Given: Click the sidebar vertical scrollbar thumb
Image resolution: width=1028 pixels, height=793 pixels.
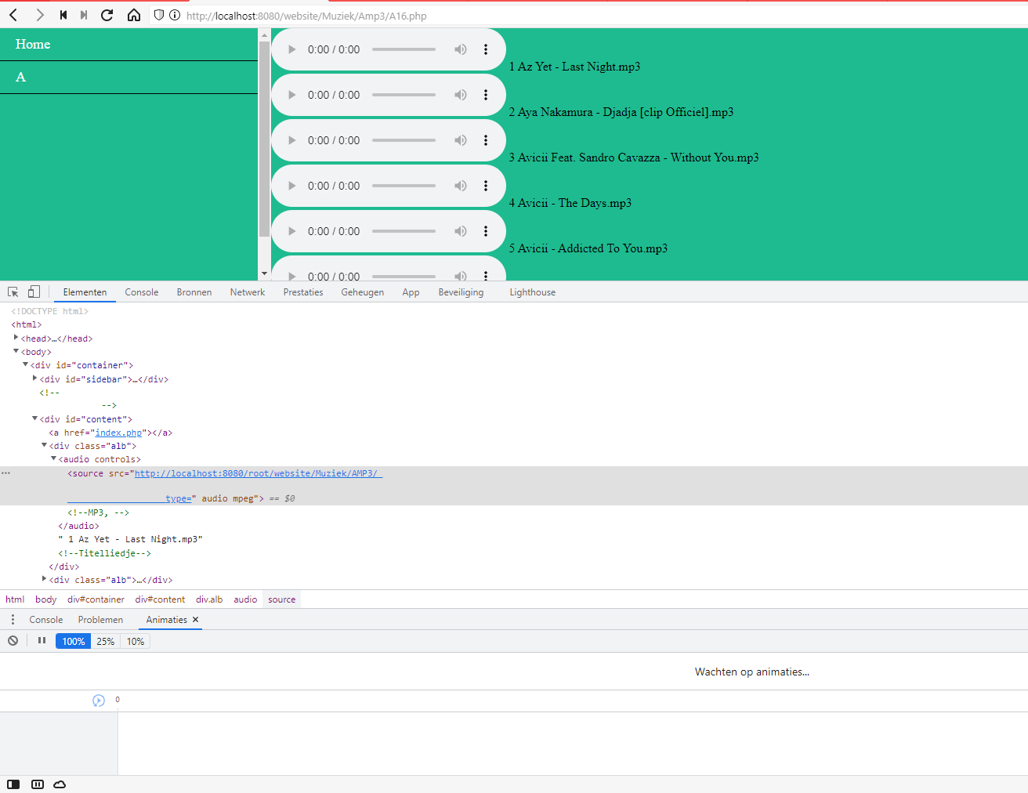Looking at the screenshot, I should point(264,139).
